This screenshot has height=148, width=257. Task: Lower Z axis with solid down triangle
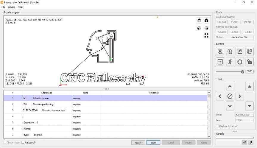(250, 106)
